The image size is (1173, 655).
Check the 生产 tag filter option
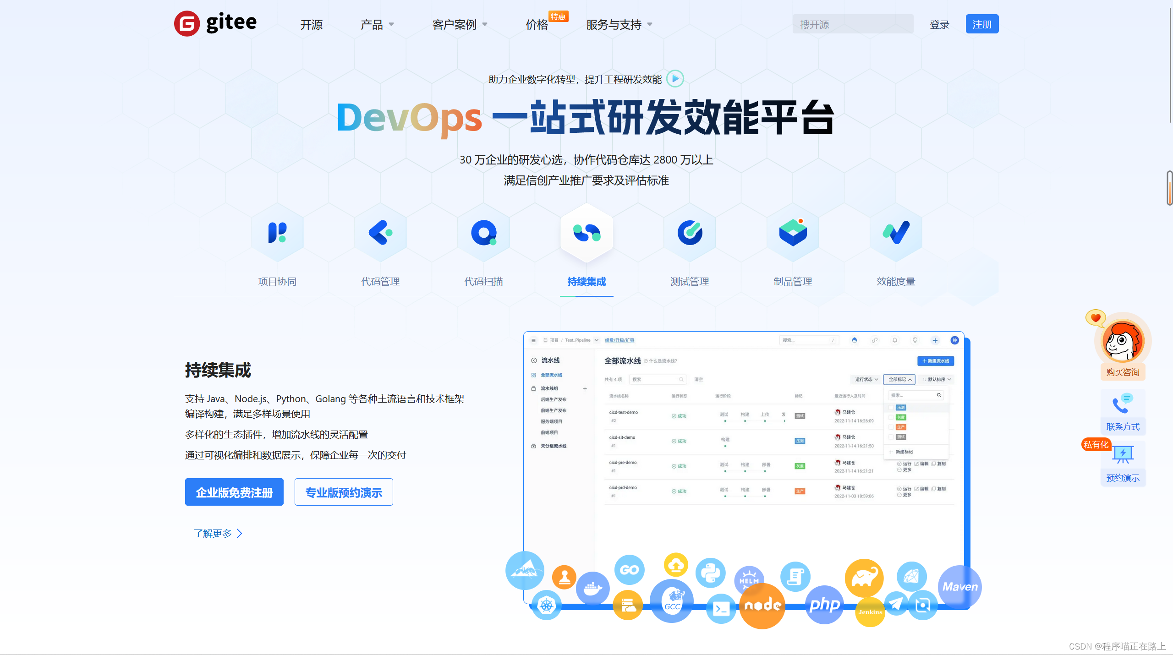point(891,427)
